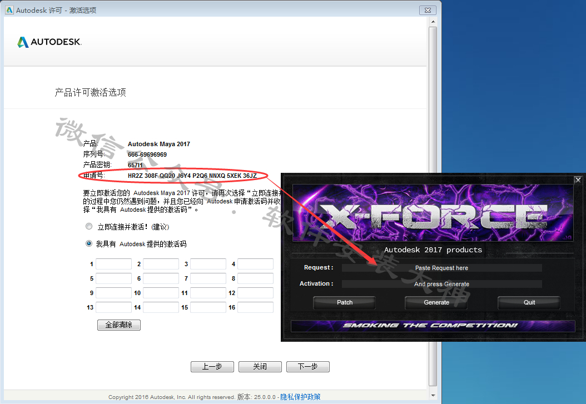Click the Activation field in X-Force
The width and height of the screenshot is (586, 404).
tap(442, 284)
